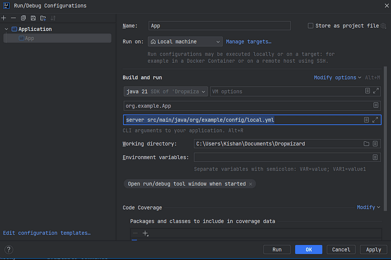Viewport: 391px width, 260px height.
Task: Click the Environment variables input field
Action: (284, 157)
